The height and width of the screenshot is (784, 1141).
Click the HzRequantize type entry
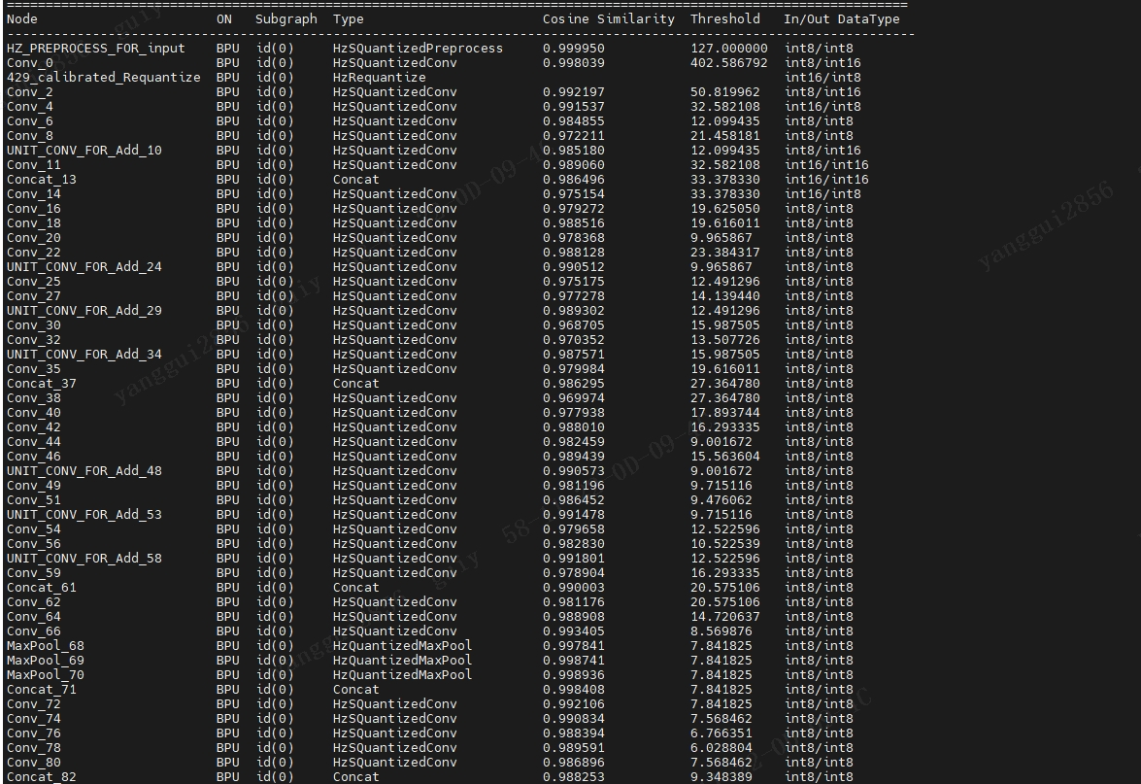379,78
